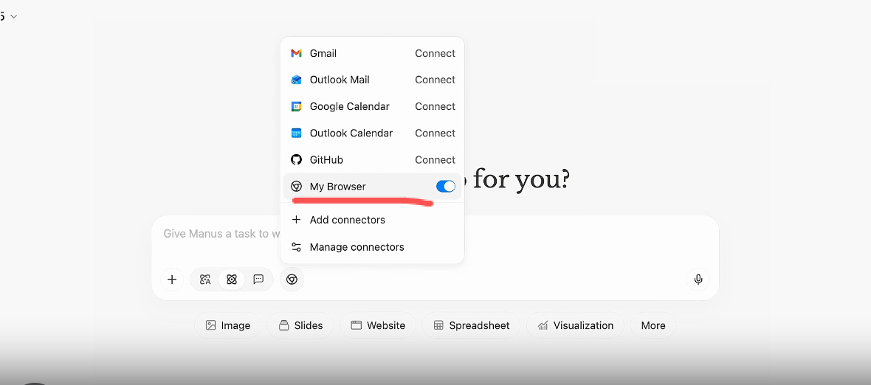The width and height of the screenshot is (871, 385).
Task: Click the Chrome connectors button in input bar
Action: point(292,280)
